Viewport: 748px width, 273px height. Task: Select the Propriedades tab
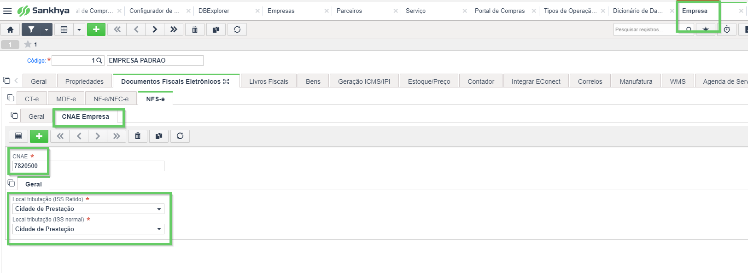click(x=84, y=81)
